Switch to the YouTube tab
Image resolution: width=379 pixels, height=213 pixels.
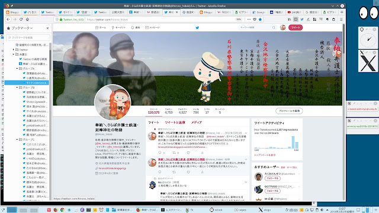294,12
